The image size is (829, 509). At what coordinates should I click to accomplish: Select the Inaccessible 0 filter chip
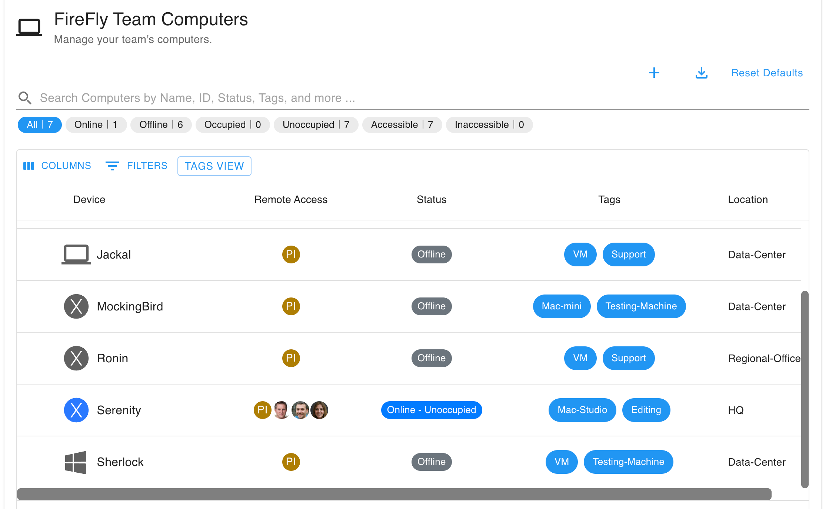(489, 125)
